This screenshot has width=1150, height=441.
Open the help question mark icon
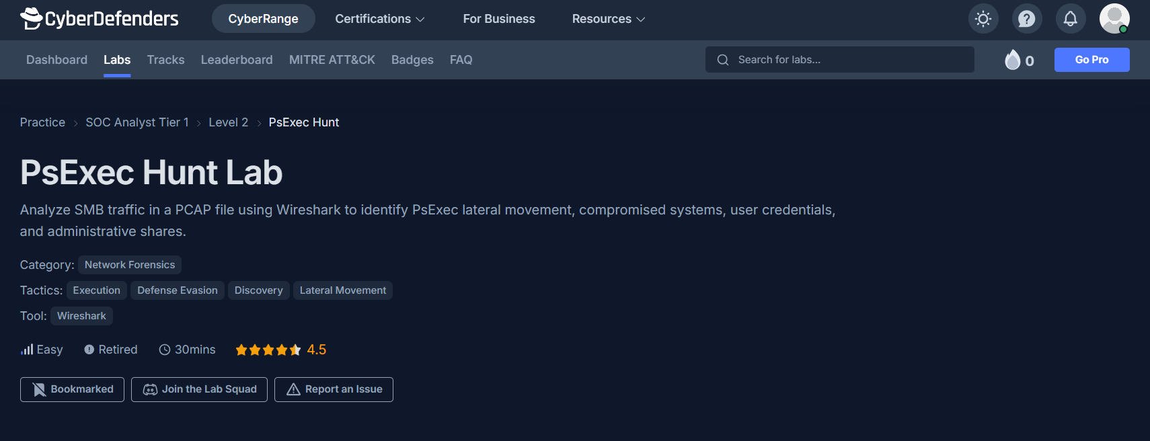click(x=1027, y=19)
